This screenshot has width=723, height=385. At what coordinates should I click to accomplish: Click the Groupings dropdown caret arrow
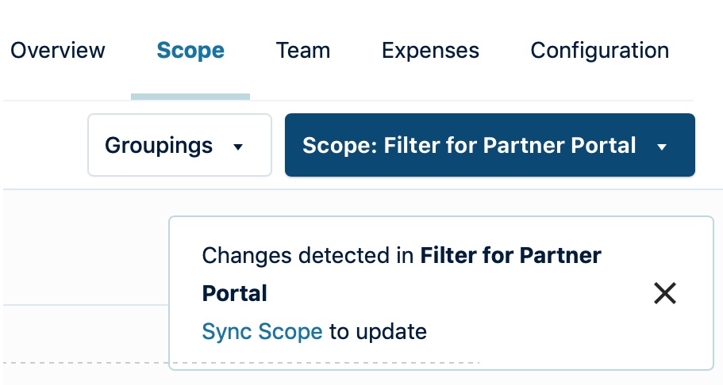tap(238, 147)
